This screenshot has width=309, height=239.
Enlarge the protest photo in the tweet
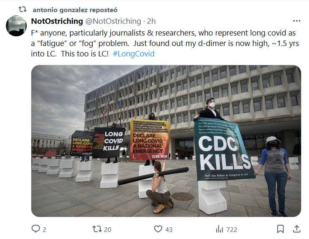pos(166,141)
